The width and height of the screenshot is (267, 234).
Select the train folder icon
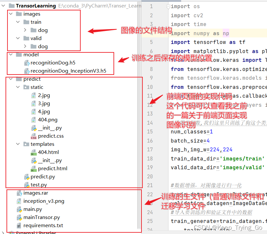(26, 22)
